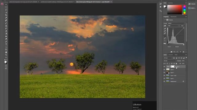Select the Eyedropper tool in toolbar

(6, 18)
